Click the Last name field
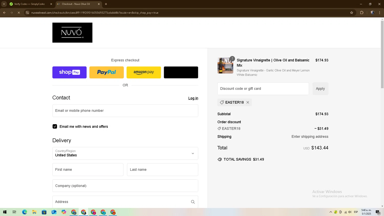 (163, 169)
